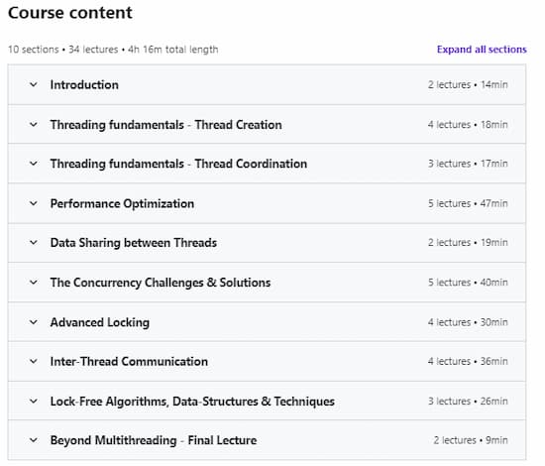Click '4 lectures • 18min' text
This screenshot has width=545, height=466.
tap(468, 125)
